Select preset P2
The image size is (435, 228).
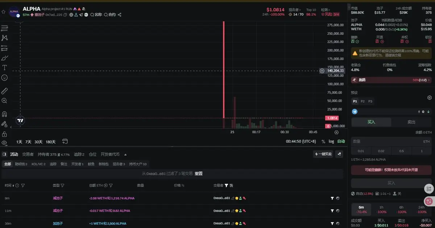[x=362, y=101]
